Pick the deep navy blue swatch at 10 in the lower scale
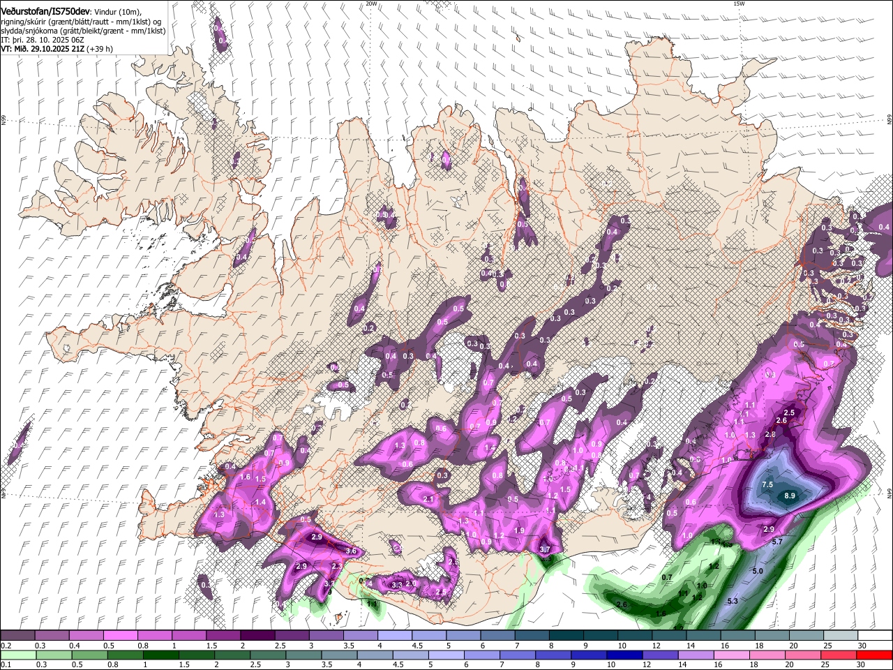Screen dimensions: 893x670 point(624,655)
